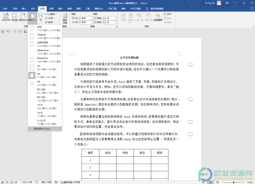Screen dimensions: 255x184
Task: Adjust the zoom slider handle
Action: click(x=233, y=182)
